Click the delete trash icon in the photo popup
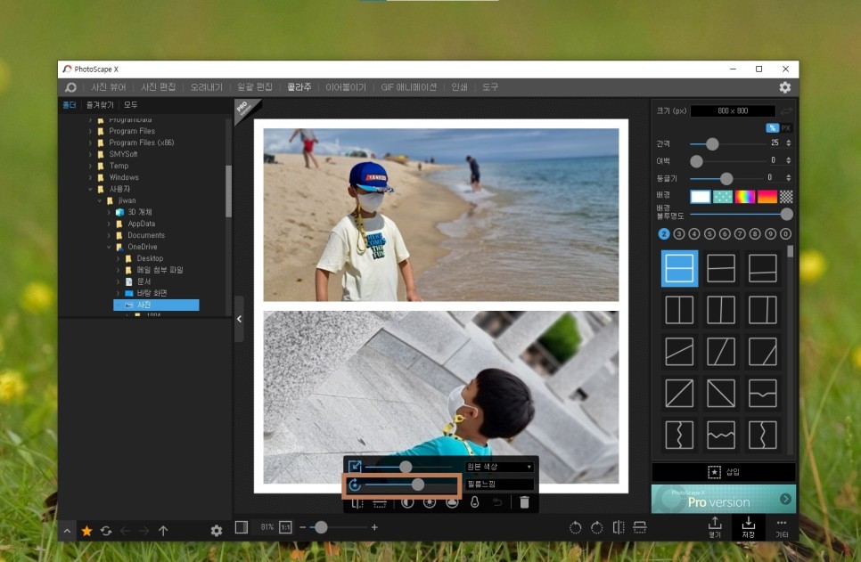 coord(524,501)
